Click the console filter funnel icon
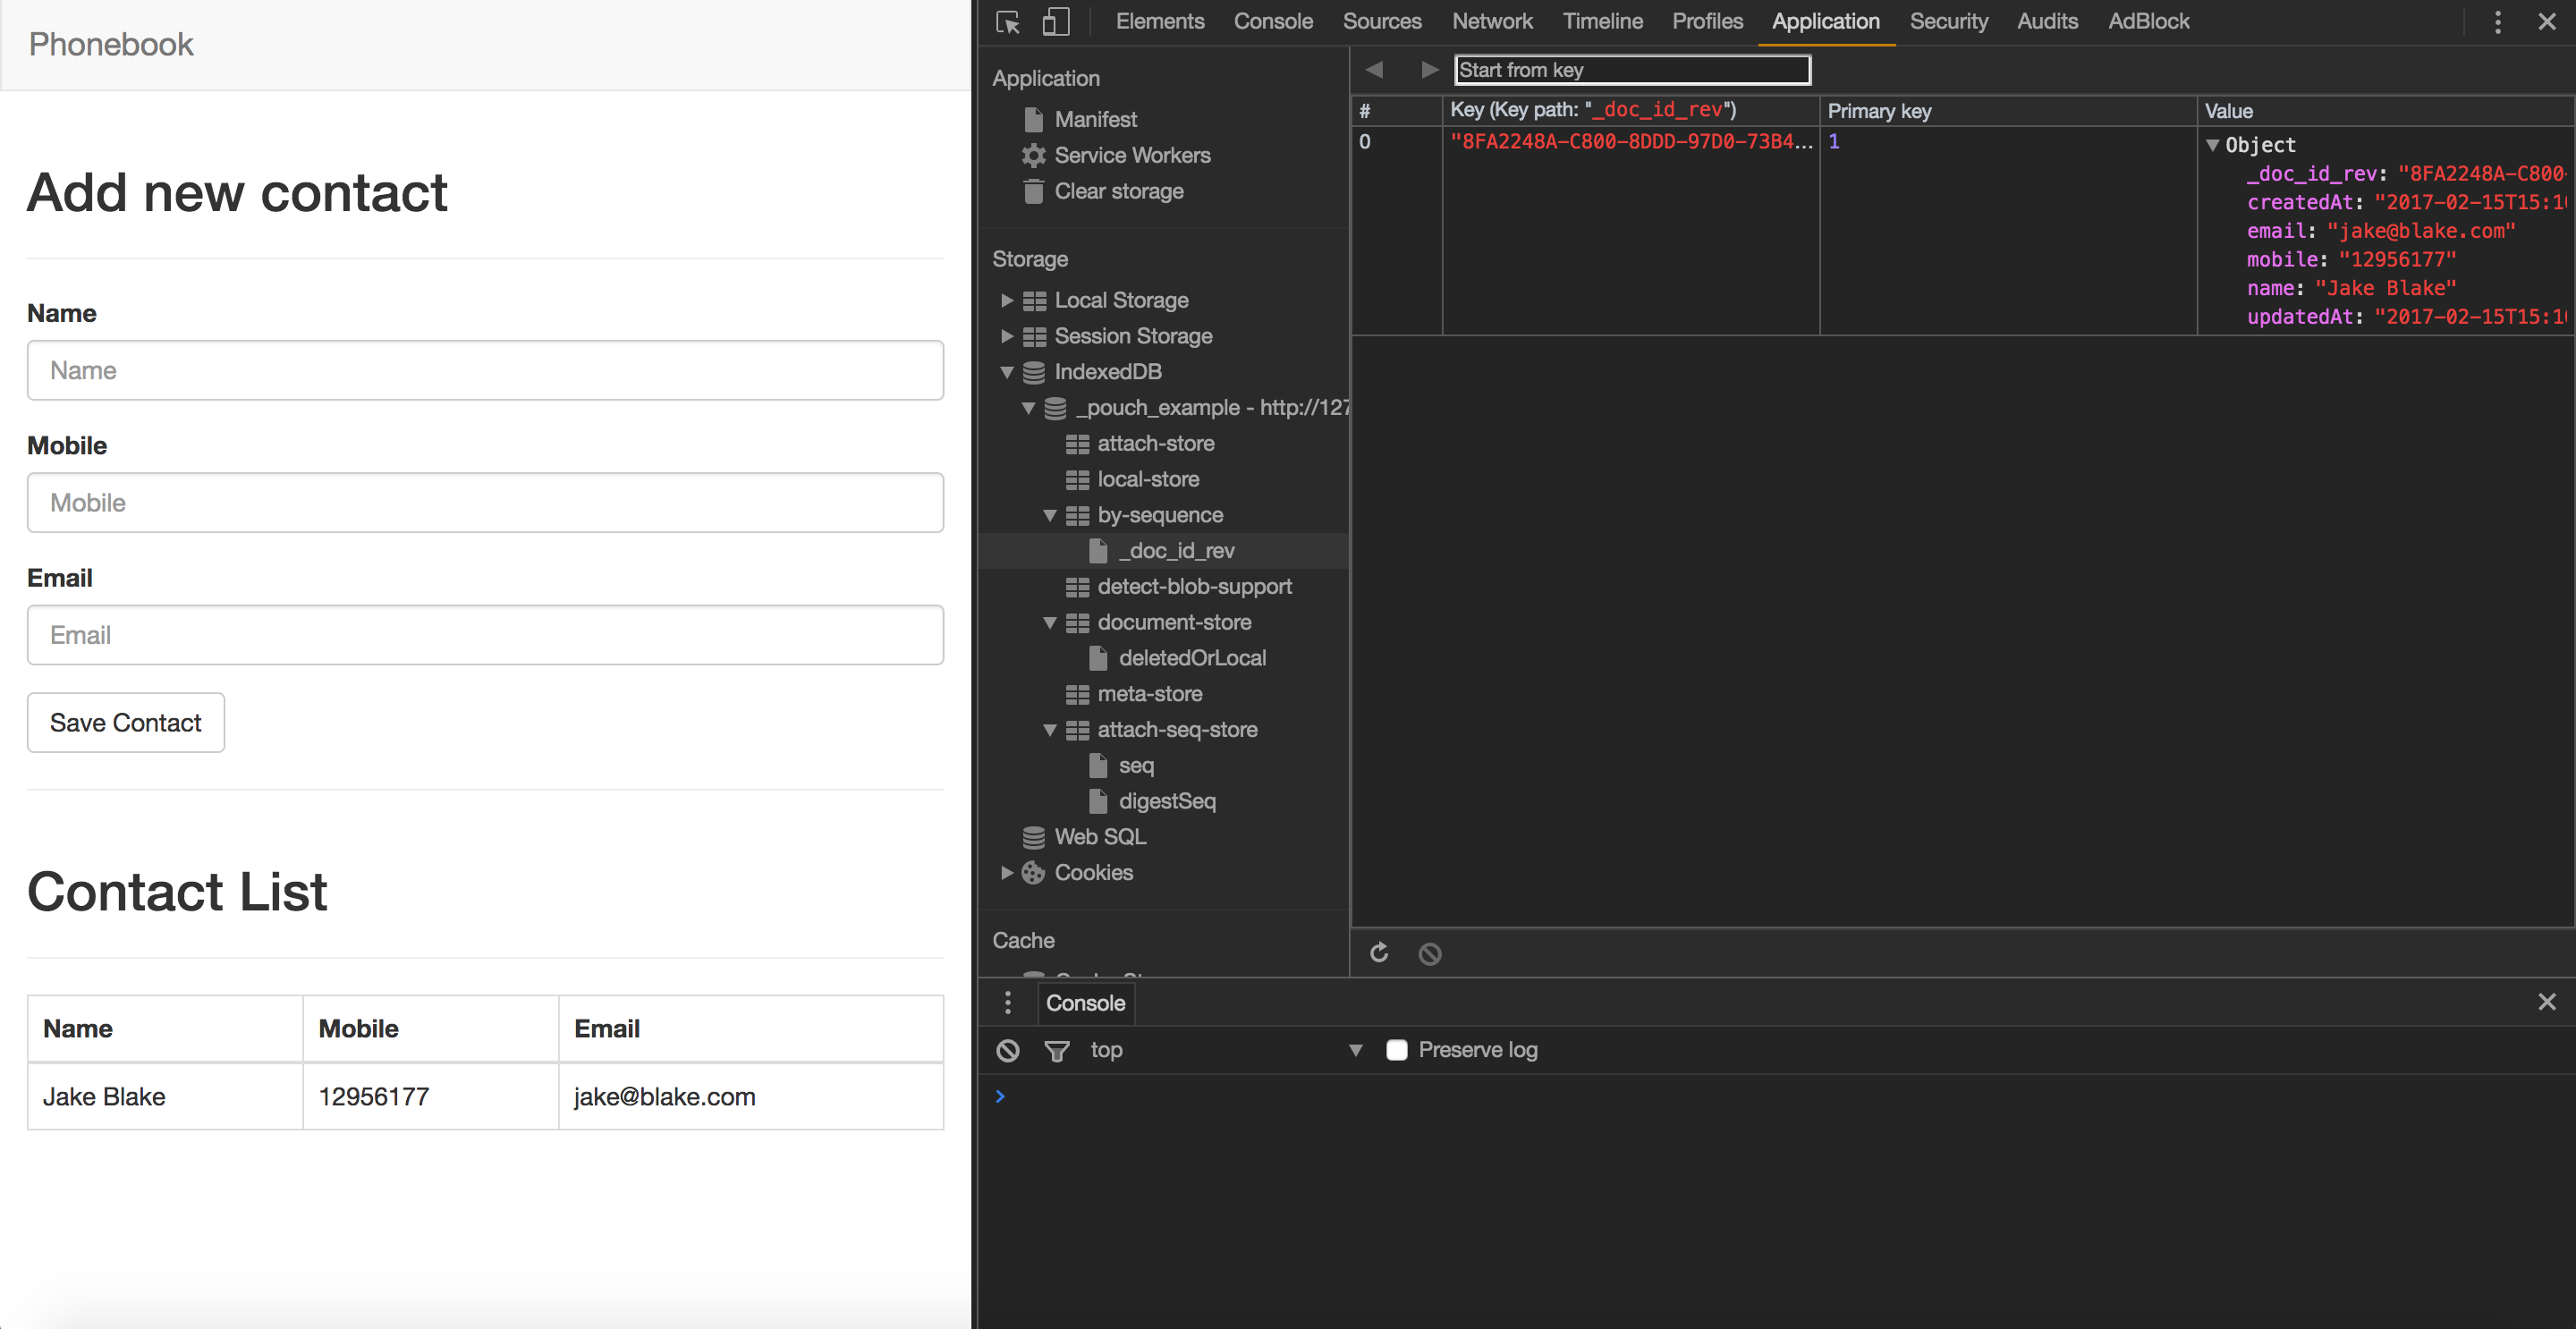Screen dimensions: 2576x1329 click(x=1056, y=1050)
